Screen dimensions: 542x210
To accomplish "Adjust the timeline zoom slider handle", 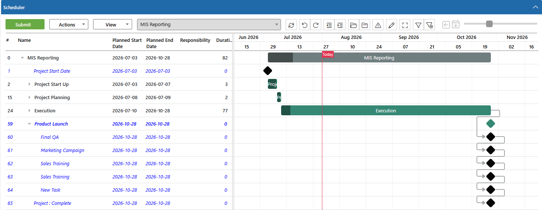I will point(489,24).
